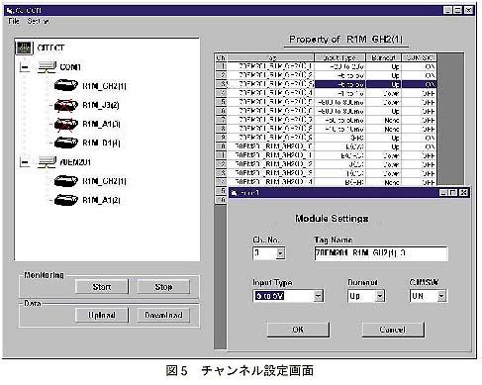Click the Download data button
482x385 pixels.
tap(163, 315)
